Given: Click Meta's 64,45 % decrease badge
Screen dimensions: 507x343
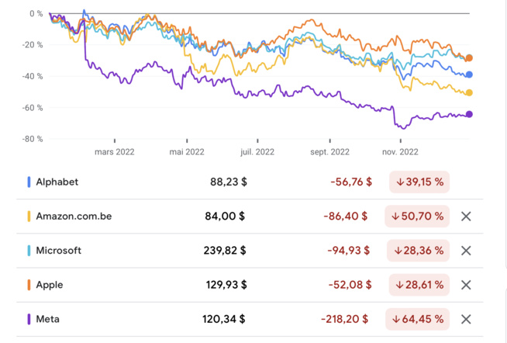Looking at the screenshot, I should (419, 319).
